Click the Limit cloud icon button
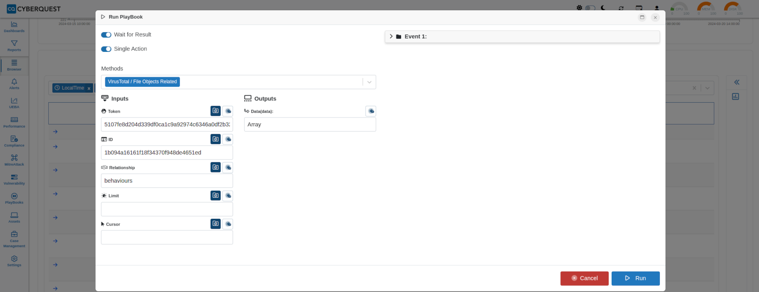Image resolution: width=759 pixels, height=292 pixels. click(228, 195)
